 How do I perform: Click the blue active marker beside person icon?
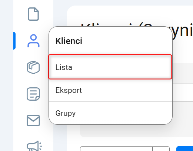pos(14,41)
